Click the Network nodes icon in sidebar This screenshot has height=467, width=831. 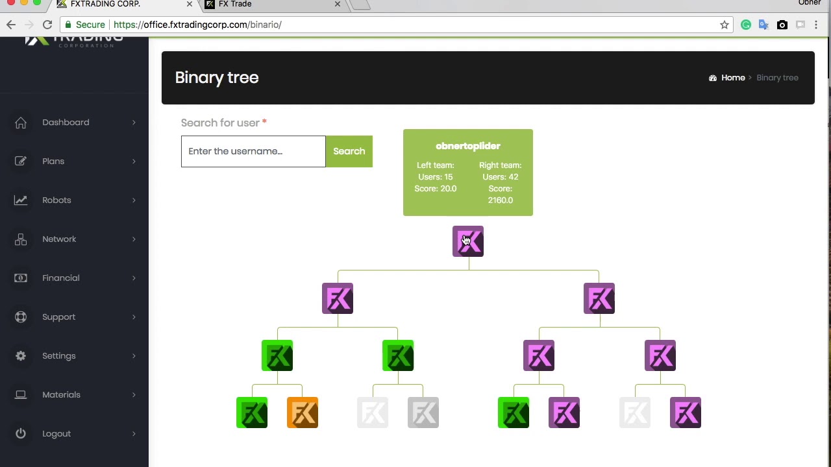(x=21, y=239)
